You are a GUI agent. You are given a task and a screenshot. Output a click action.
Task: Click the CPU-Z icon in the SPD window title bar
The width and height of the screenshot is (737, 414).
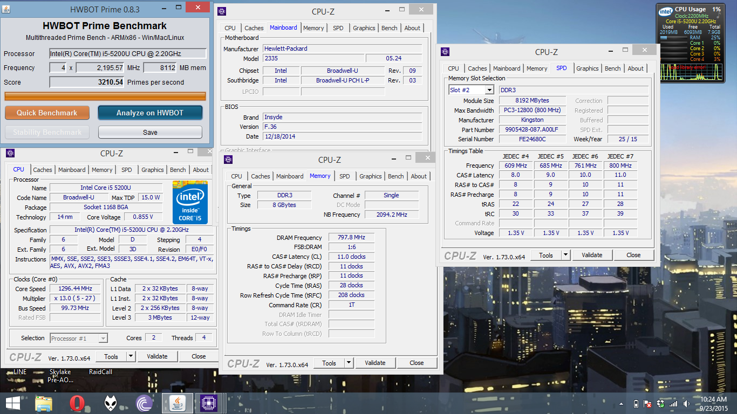tap(445, 52)
